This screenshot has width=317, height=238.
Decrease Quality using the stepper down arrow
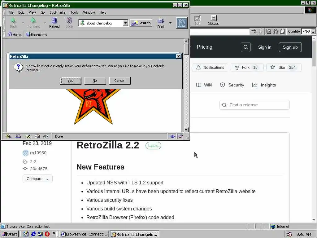[x=313, y=33]
